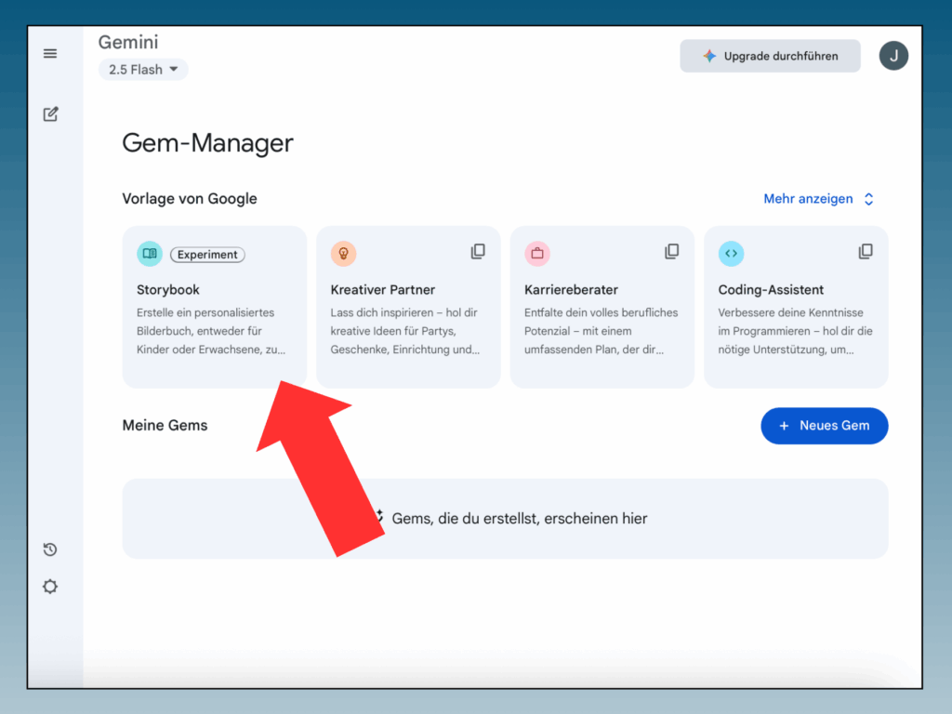Click description 'Verbessere deine Kenntnisse'
Image resolution: width=952 pixels, height=714 pixels.
click(790, 312)
